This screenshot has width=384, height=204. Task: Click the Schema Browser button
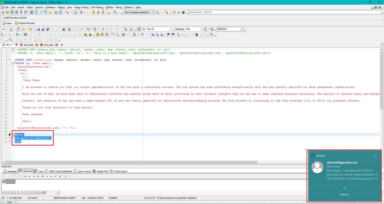tap(25, 23)
